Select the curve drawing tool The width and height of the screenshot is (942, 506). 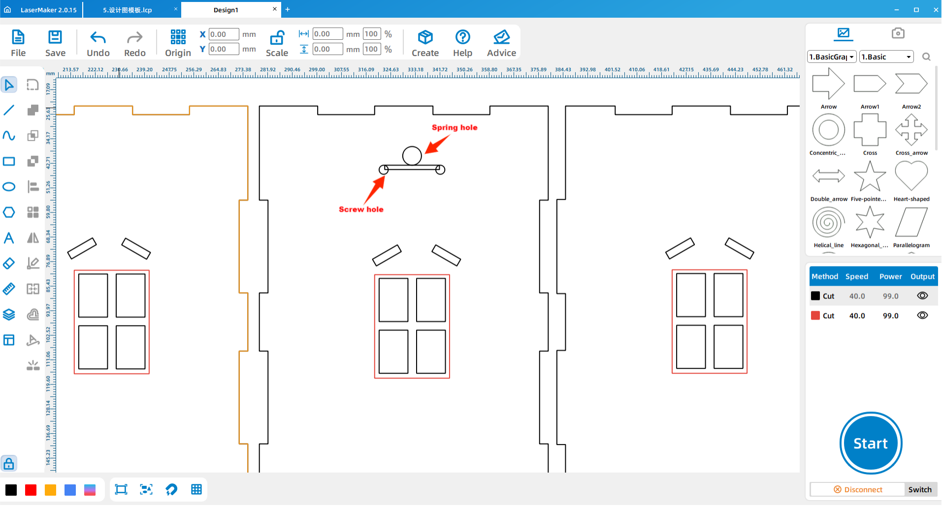[x=9, y=136]
